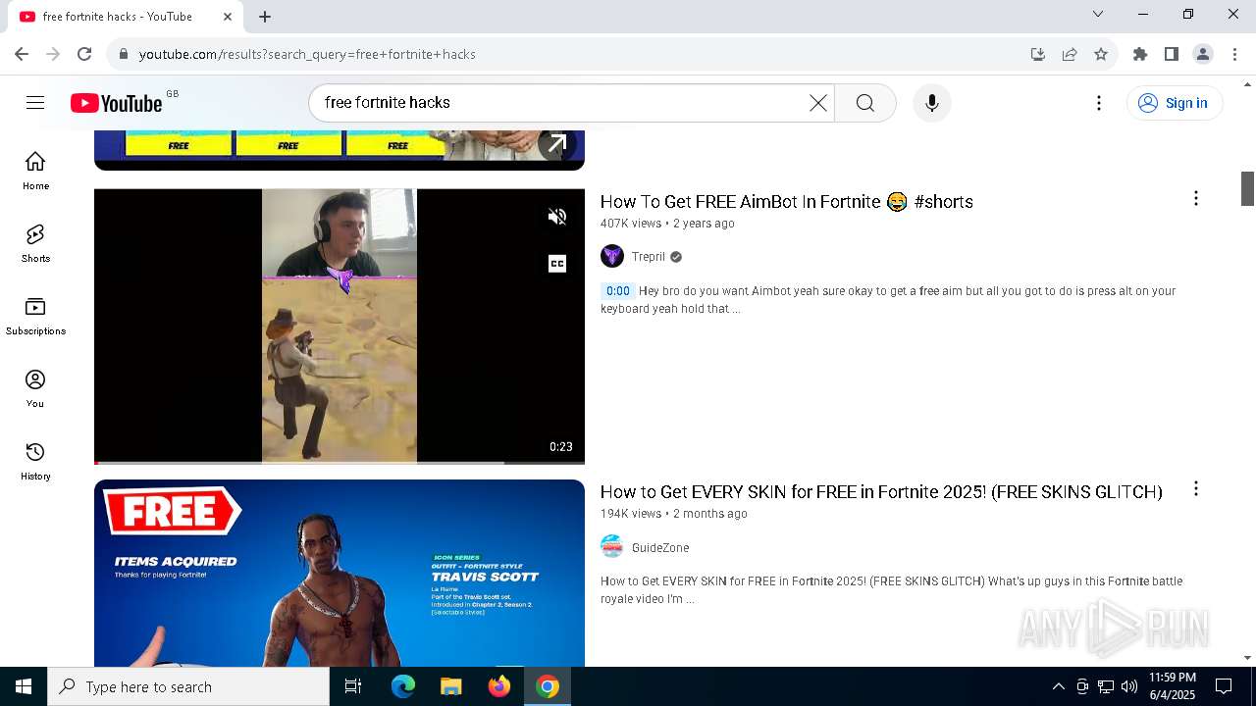Click the Sign in button
The image size is (1256, 706).
point(1175,103)
